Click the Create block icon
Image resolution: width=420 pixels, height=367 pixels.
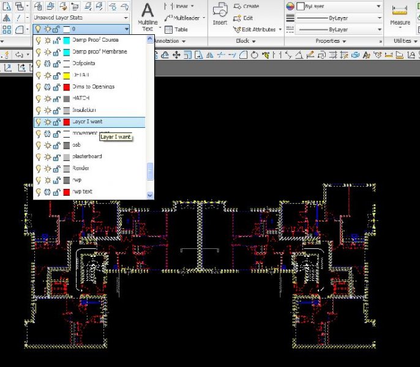click(x=238, y=6)
